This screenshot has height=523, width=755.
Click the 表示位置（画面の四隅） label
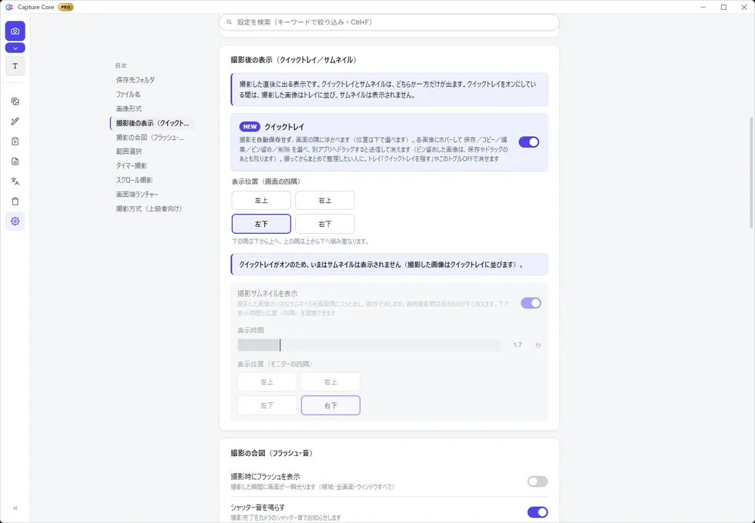tap(266, 182)
